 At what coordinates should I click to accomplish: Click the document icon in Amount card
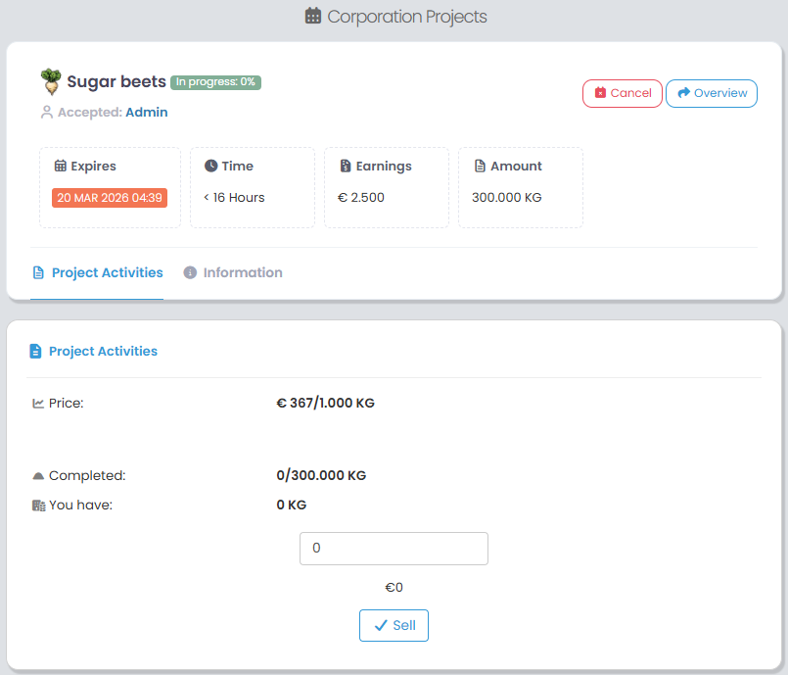[x=479, y=167]
